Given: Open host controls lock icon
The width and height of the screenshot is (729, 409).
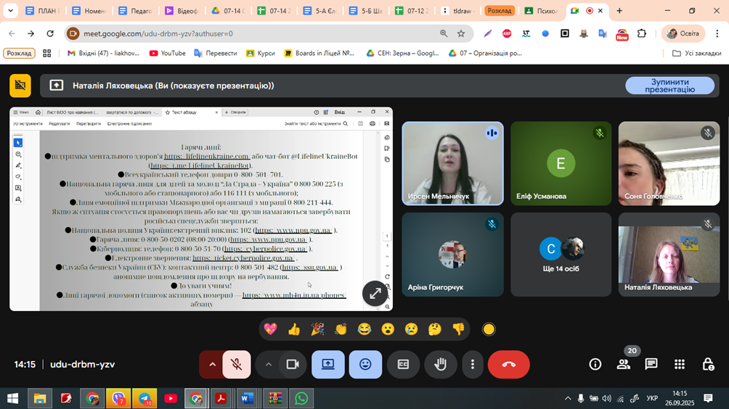Looking at the screenshot, I should [x=708, y=364].
